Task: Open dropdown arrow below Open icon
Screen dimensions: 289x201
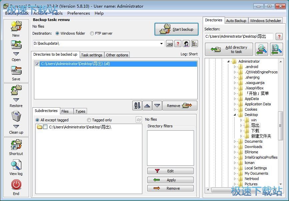Action: (x=16, y=54)
